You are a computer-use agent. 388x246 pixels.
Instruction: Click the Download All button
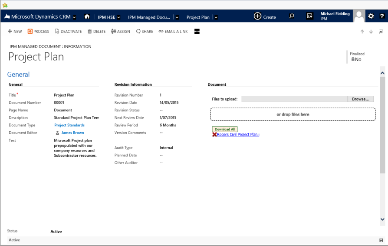225,129
